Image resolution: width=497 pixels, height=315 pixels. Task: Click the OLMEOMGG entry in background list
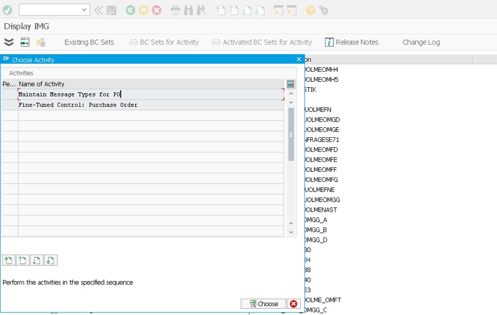(322, 200)
